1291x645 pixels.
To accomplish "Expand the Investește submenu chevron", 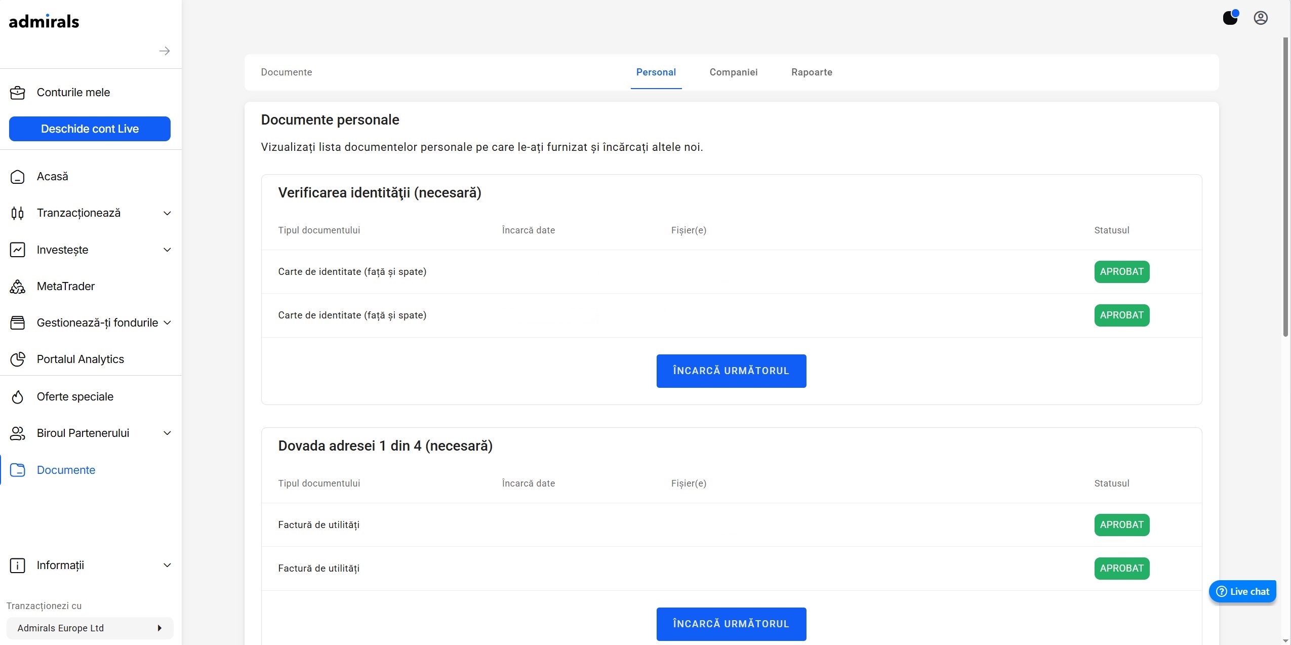I will (167, 250).
